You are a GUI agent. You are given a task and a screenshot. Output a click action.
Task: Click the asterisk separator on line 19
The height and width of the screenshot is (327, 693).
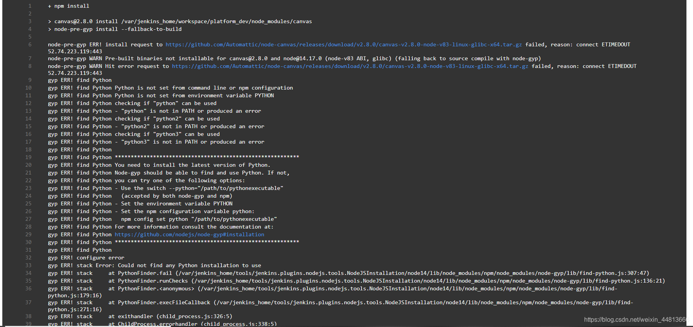207,157
